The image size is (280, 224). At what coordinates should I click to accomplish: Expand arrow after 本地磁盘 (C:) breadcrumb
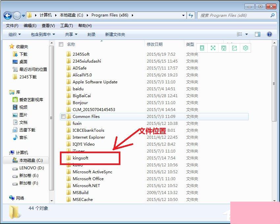pos(87,15)
